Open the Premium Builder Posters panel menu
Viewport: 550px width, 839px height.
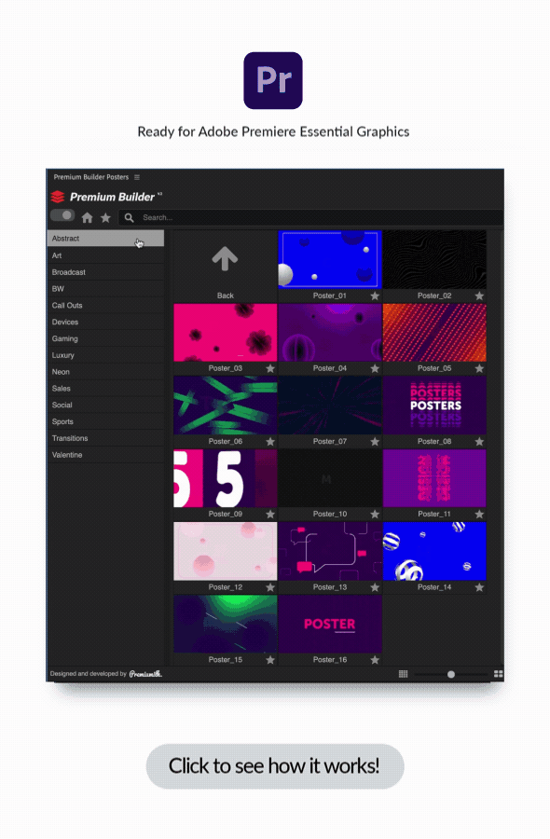click(x=137, y=177)
